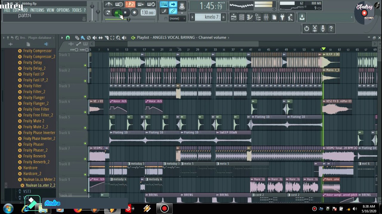The width and height of the screenshot is (382, 214).
Task: Click the record button in transport
Action: pos(134,13)
